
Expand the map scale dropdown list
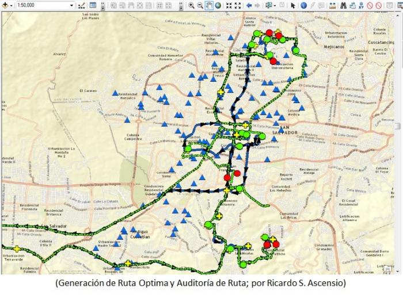[73, 5]
